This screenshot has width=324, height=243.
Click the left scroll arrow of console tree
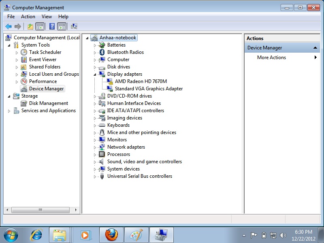coord(7,210)
